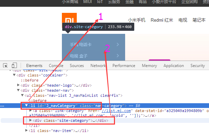Open 企业团购 link in top bar
Viewport: 209px width, 133px height.
[x=189, y=2]
